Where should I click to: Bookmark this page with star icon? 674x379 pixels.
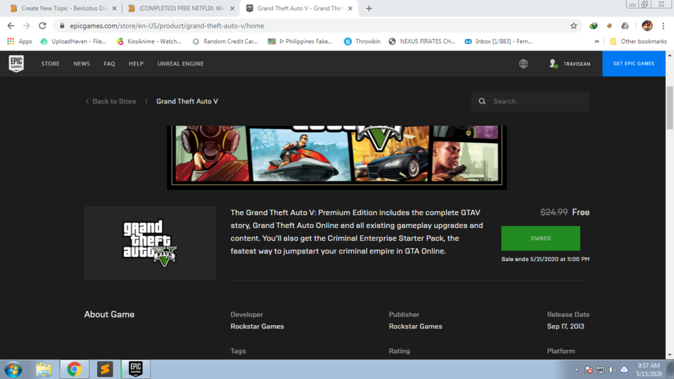574,26
